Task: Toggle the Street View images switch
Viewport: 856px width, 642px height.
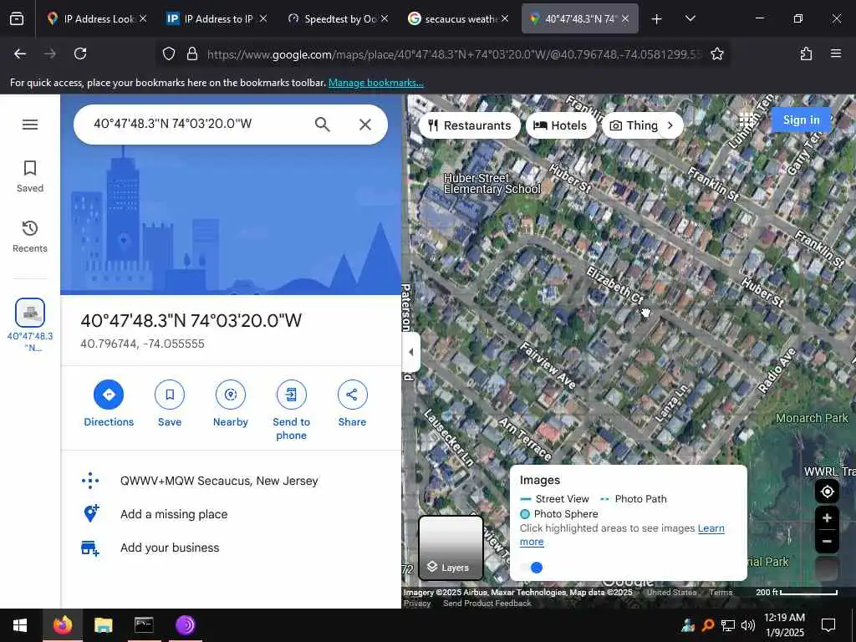Action: tap(532, 568)
